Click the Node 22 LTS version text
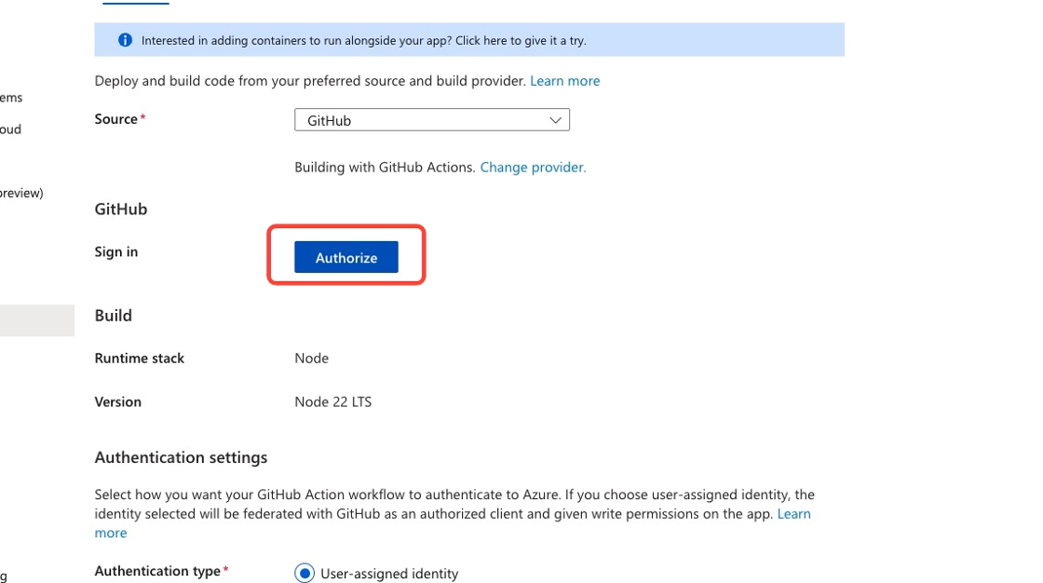 [x=332, y=401]
